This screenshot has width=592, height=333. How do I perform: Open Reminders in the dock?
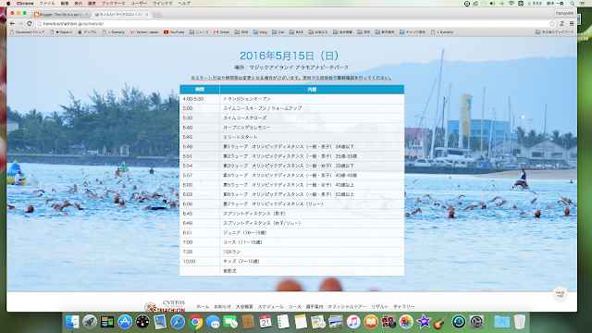(x=283, y=322)
